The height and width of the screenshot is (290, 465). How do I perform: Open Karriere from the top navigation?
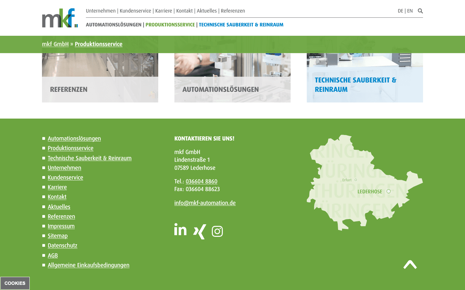click(164, 11)
